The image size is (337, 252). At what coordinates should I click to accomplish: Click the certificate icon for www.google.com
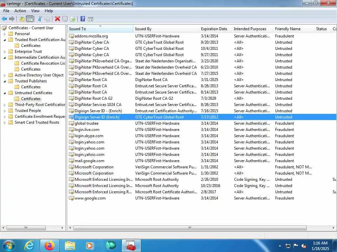(x=71, y=198)
